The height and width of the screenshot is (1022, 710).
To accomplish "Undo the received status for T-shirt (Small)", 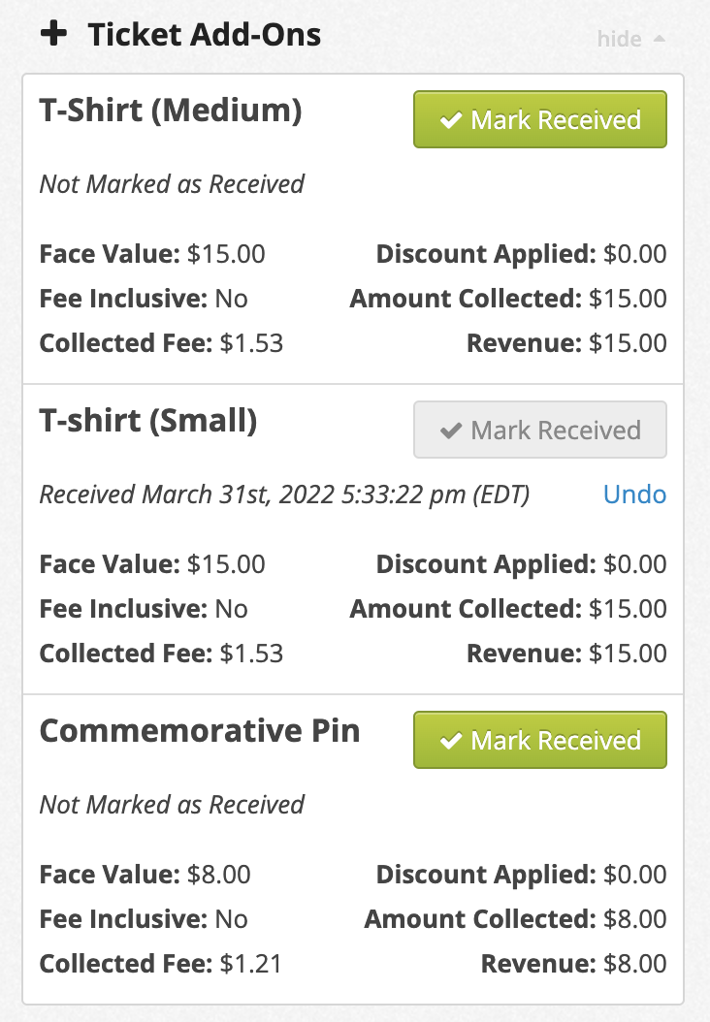I will pos(634,495).
